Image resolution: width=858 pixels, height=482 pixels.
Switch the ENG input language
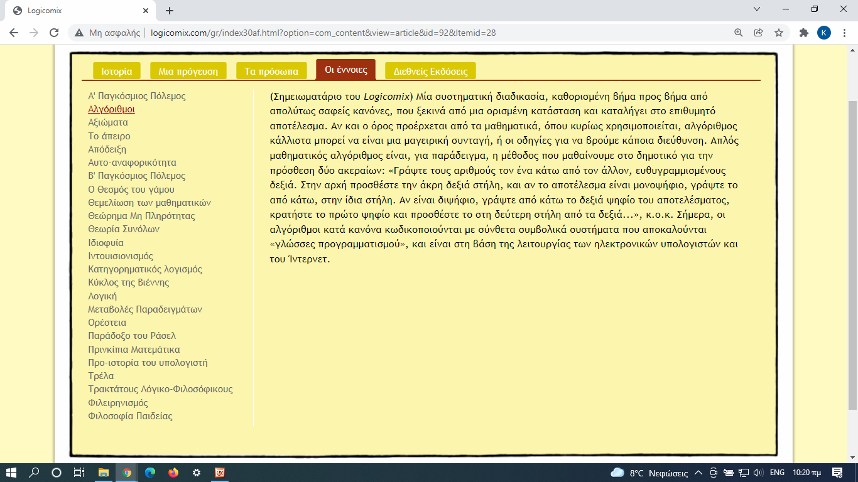point(777,473)
